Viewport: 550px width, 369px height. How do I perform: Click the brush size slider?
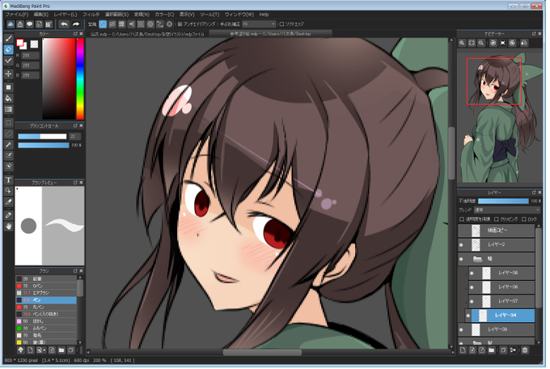point(42,137)
